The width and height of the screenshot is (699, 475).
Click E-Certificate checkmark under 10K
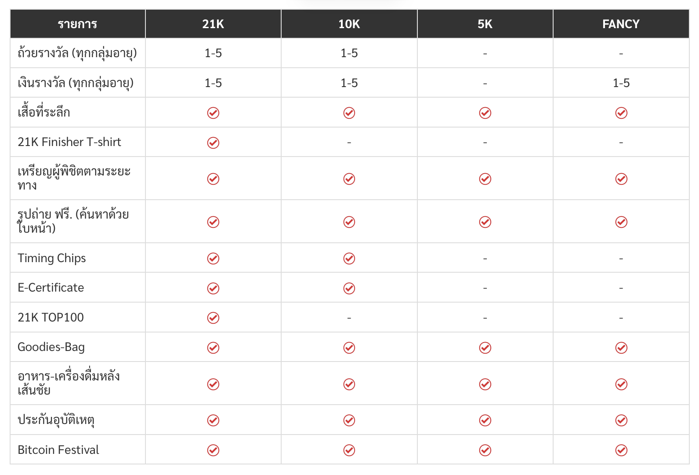(x=349, y=289)
